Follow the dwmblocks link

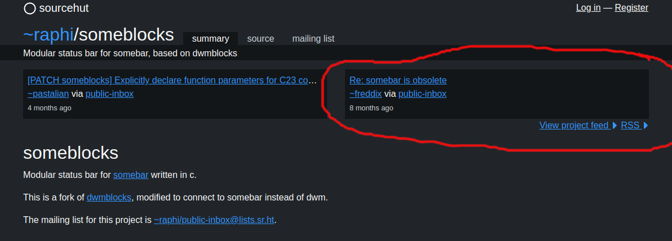point(109,197)
